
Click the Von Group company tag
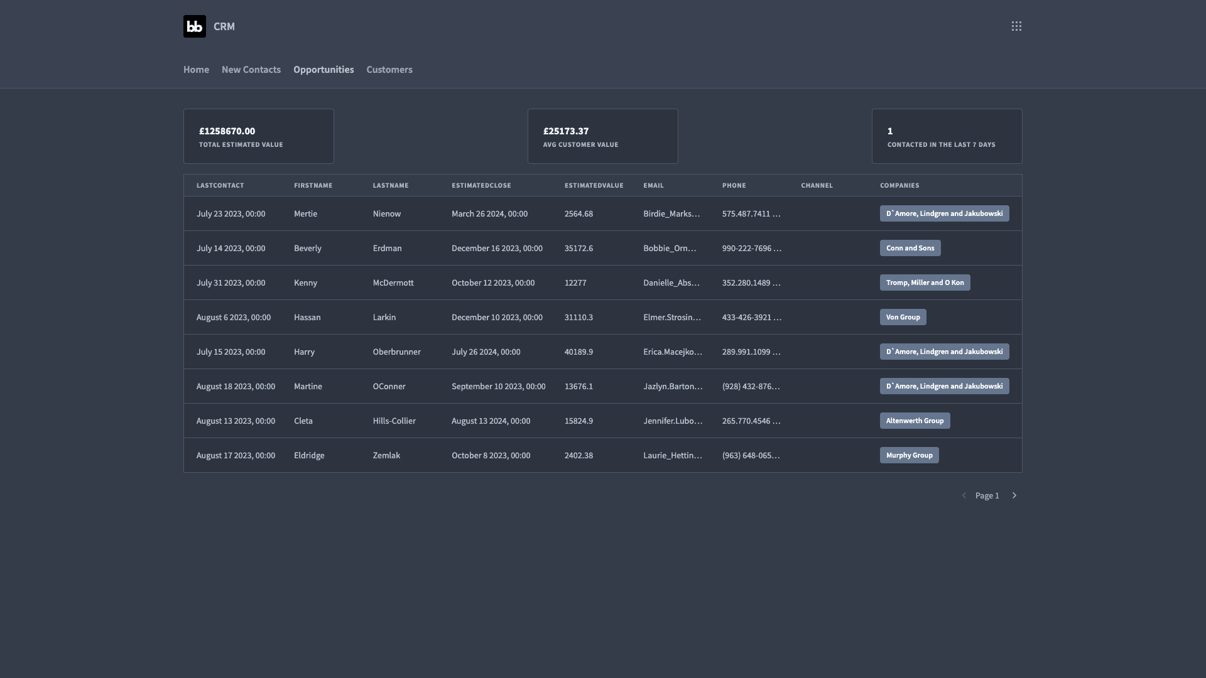tap(903, 317)
